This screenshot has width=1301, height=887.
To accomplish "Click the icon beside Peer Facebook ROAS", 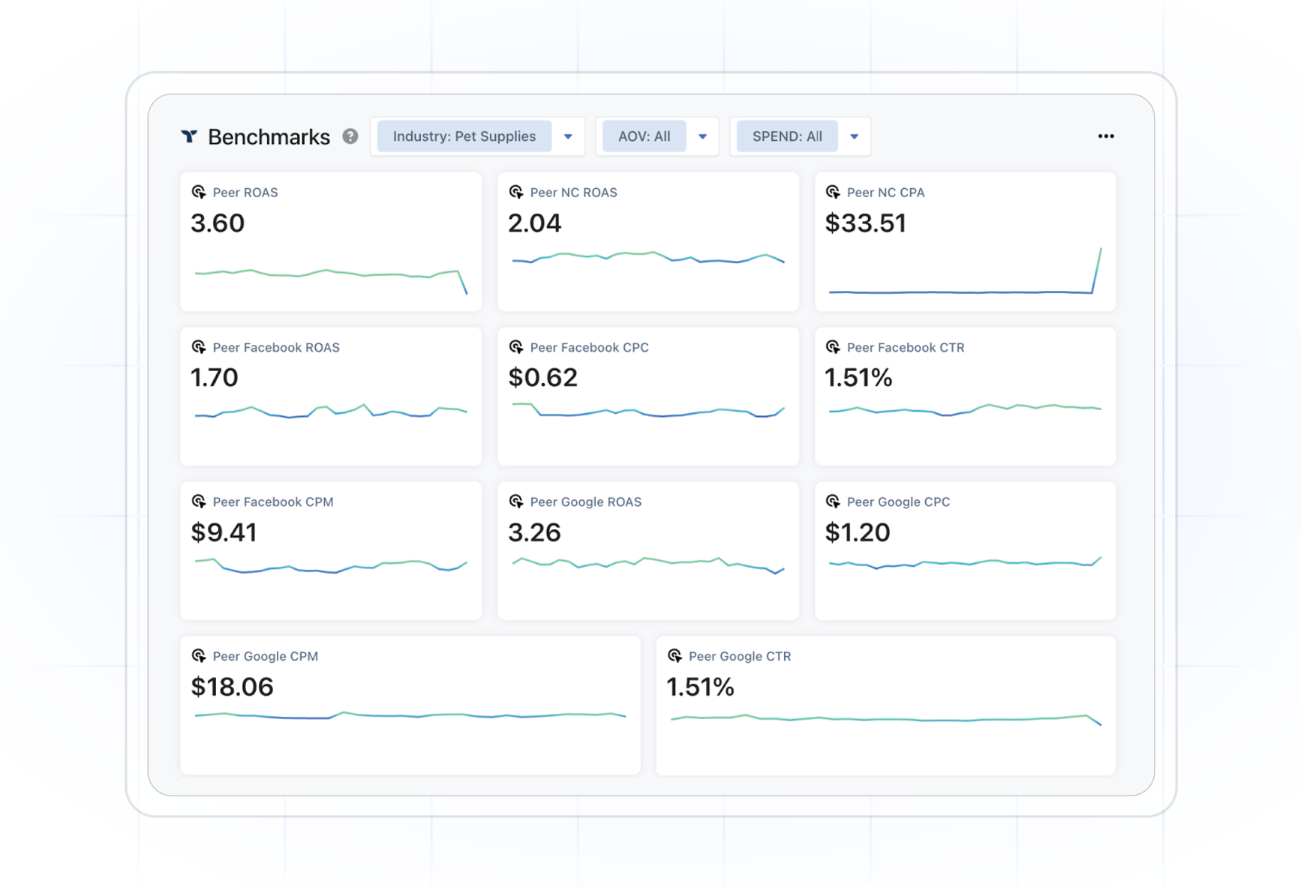I will tap(199, 347).
